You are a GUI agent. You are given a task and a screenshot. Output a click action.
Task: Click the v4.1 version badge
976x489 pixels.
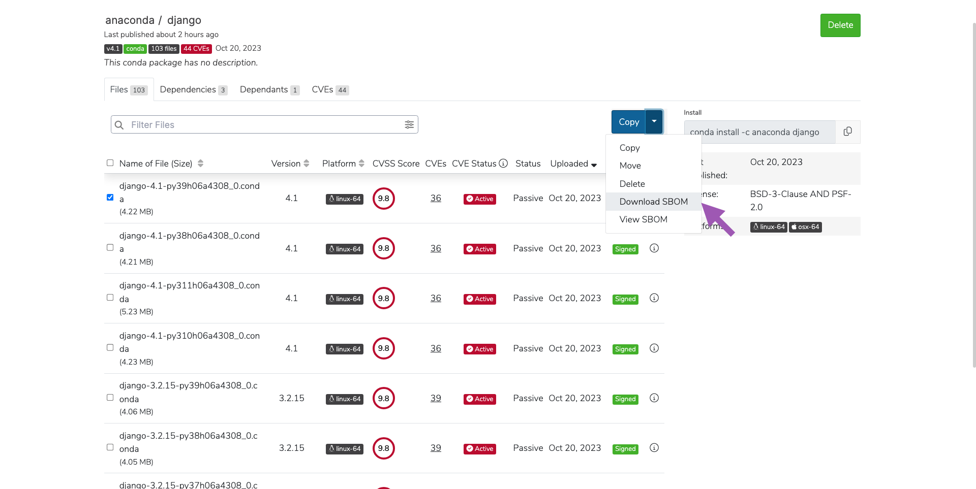[x=113, y=49]
